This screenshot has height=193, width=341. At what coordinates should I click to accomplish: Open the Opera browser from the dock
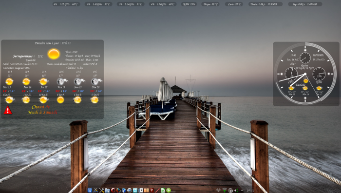113,191
